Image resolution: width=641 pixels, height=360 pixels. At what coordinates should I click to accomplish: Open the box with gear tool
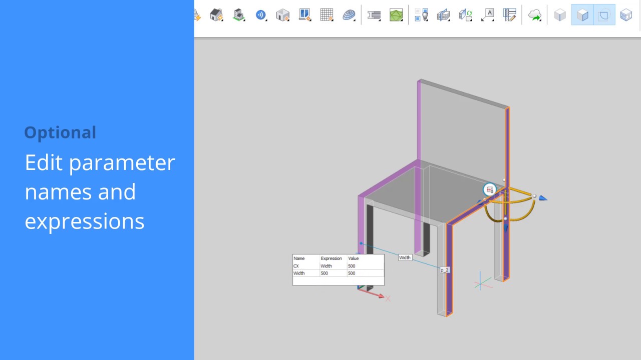click(283, 15)
